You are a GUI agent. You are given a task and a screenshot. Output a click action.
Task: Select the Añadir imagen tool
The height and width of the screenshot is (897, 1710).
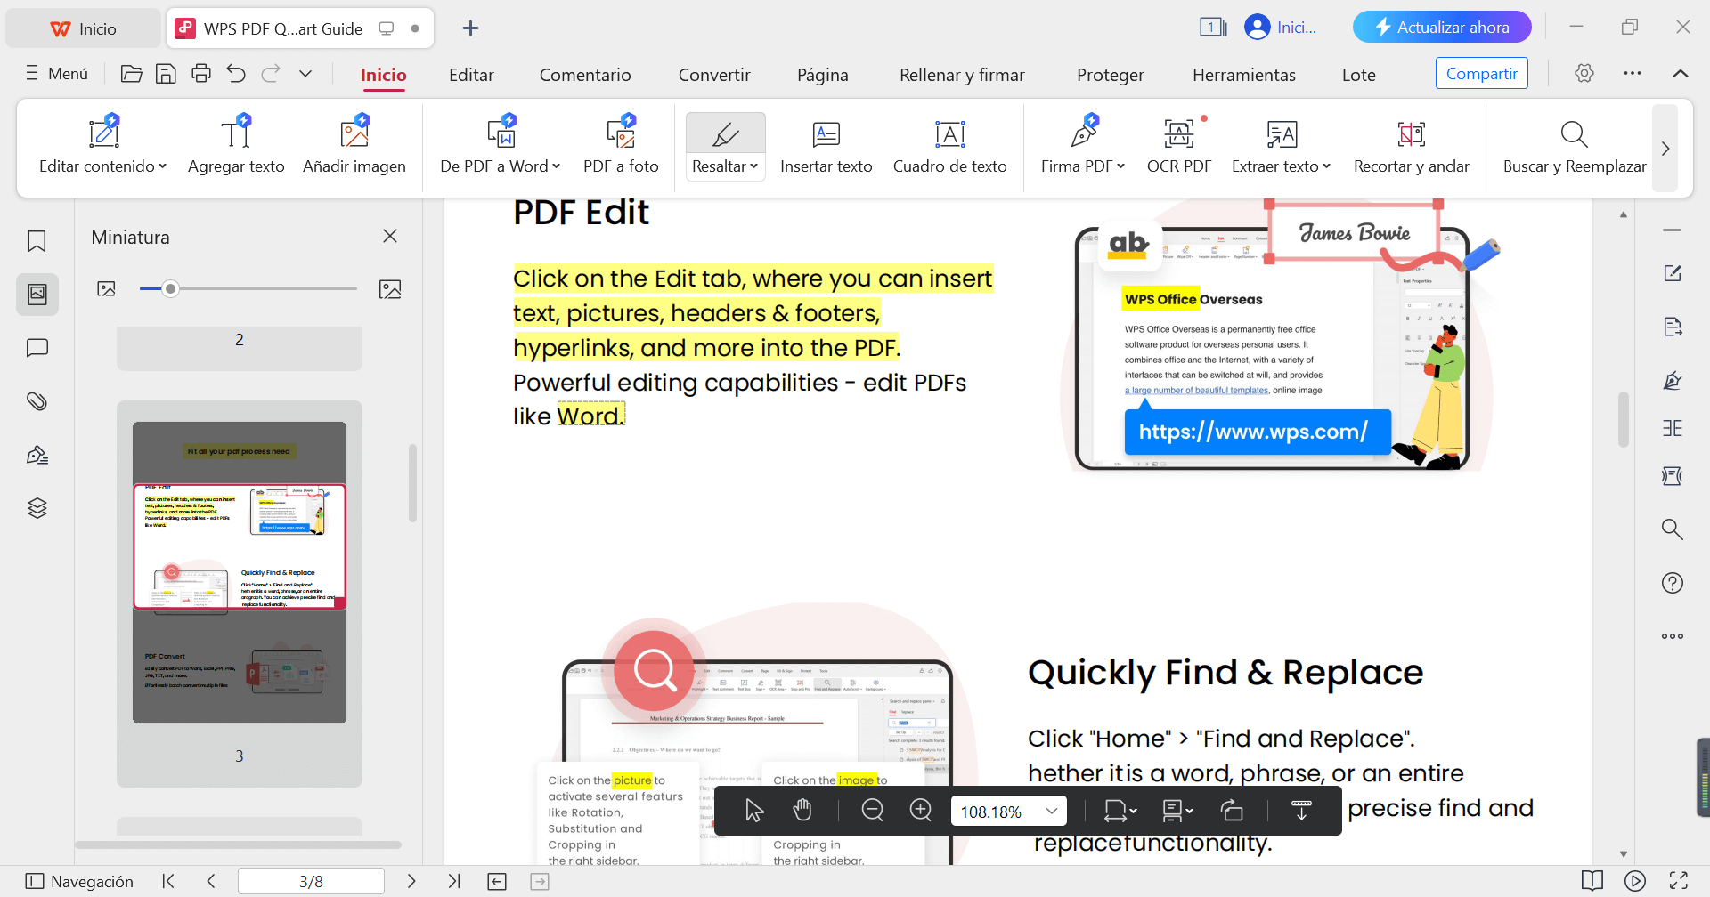[354, 135]
